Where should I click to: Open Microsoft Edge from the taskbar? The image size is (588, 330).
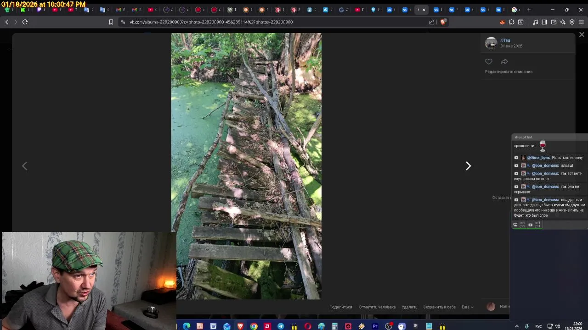point(186,326)
